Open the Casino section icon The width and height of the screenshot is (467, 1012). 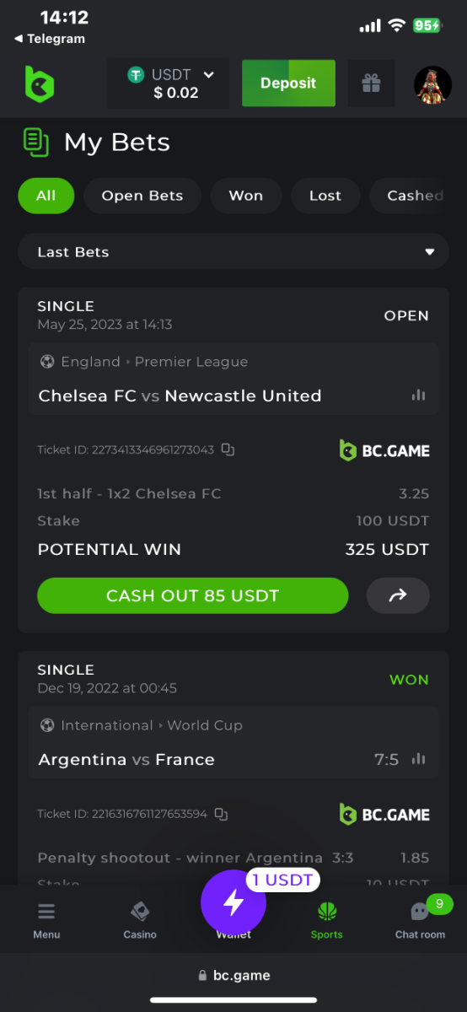tap(140, 920)
